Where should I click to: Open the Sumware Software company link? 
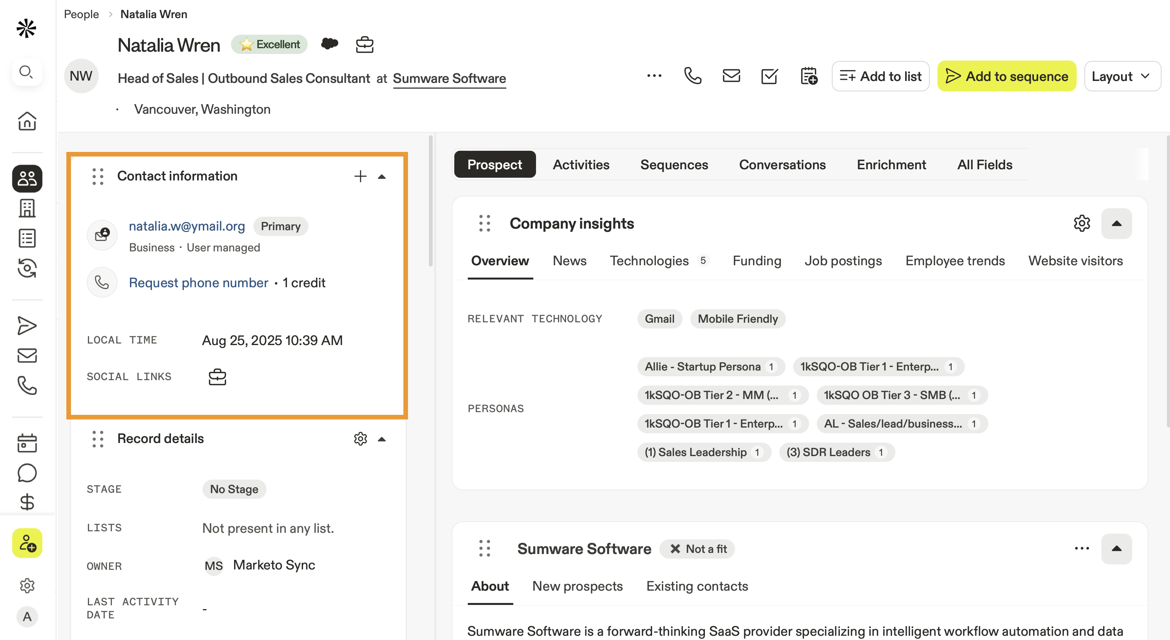449,79
